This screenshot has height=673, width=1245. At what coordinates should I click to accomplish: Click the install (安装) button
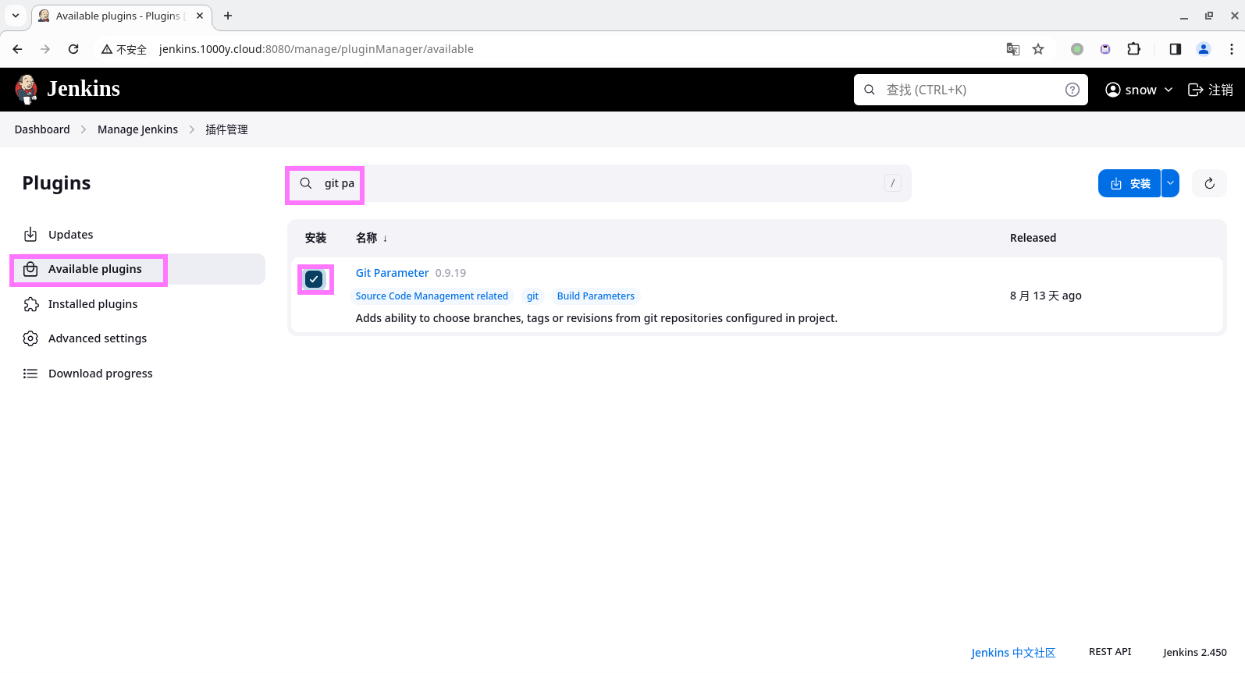[1129, 183]
